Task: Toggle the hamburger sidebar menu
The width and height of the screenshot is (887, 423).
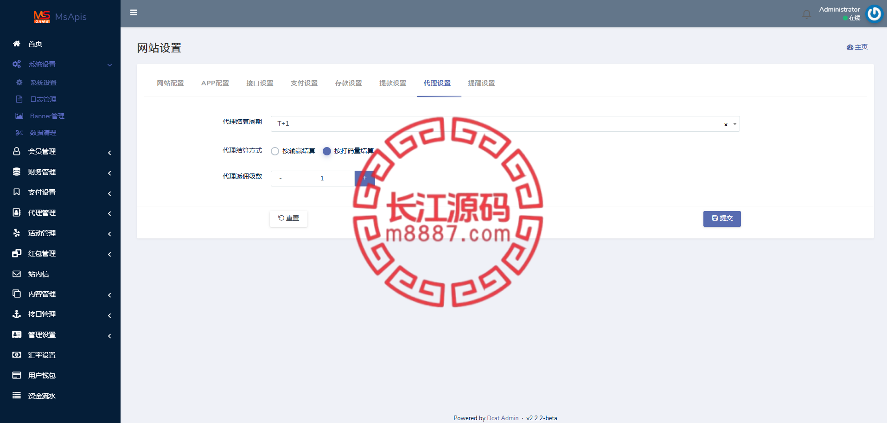Action: coord(134,13)
